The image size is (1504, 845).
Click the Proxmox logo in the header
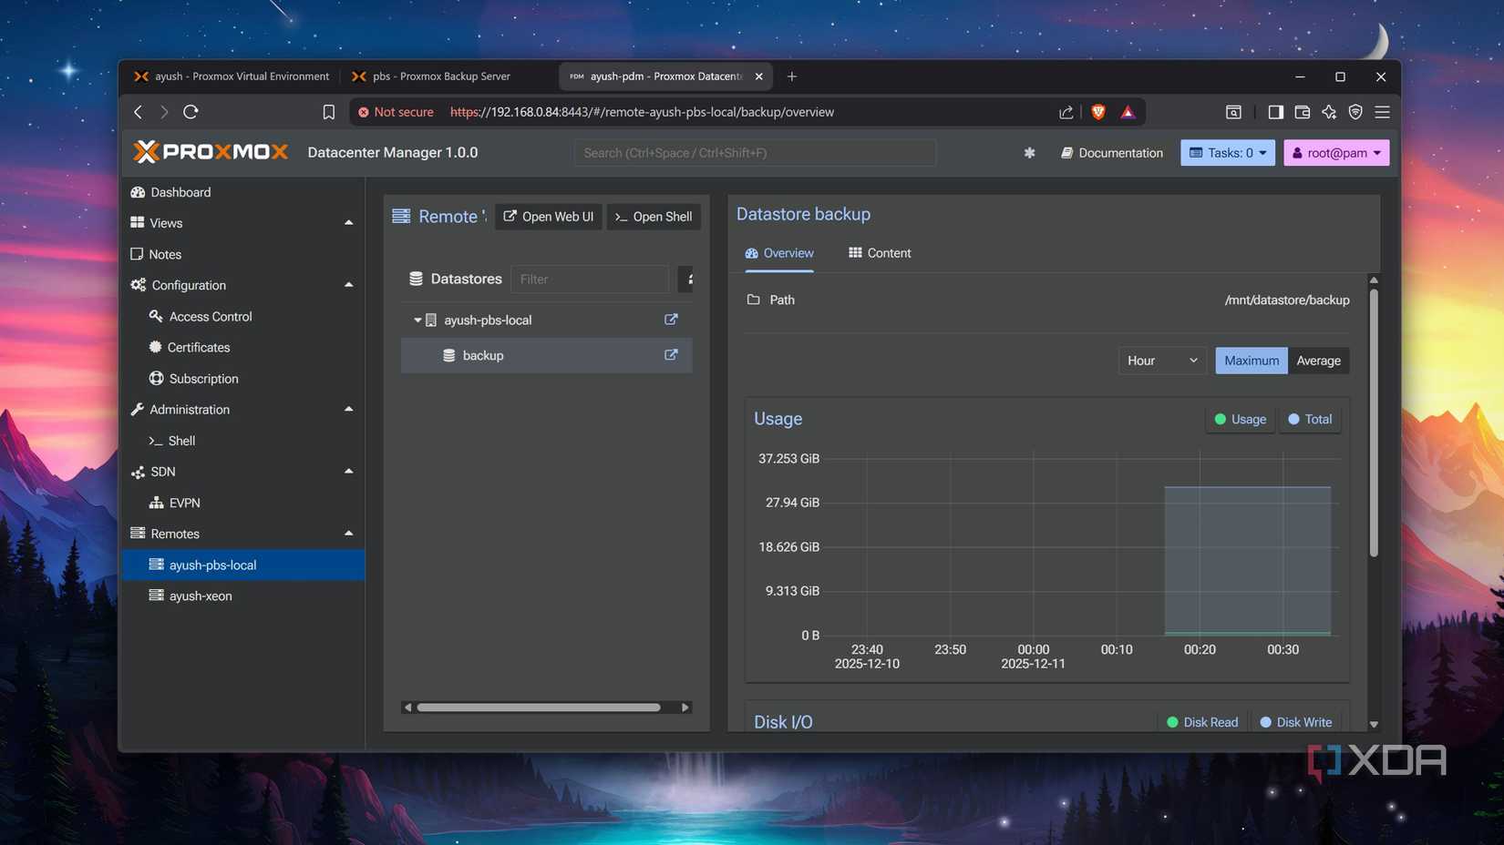coord(210,152)
